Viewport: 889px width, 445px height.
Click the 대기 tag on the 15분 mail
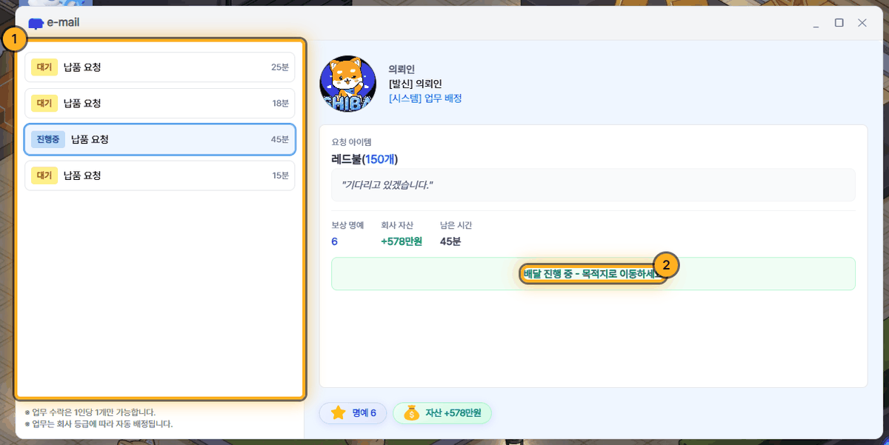click(44, 175)
